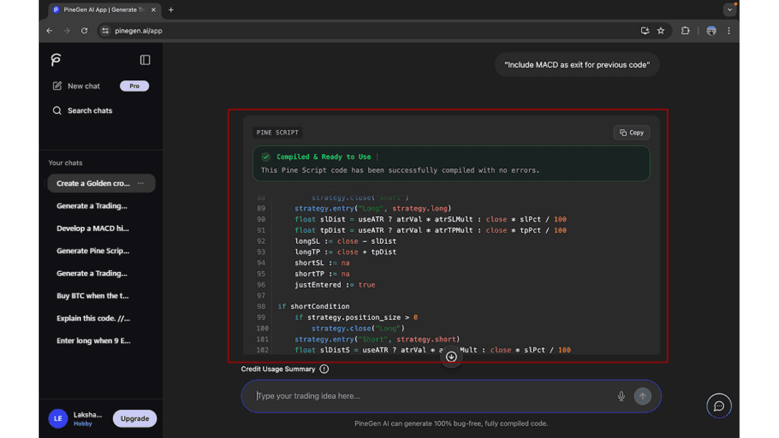779x438 pixels.
Task: Click code line 101 strategy.entry Short
Action: [x=377, y=339]
